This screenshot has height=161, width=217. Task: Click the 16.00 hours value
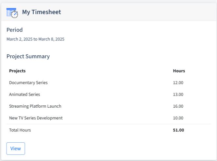(x=178, y=106)
